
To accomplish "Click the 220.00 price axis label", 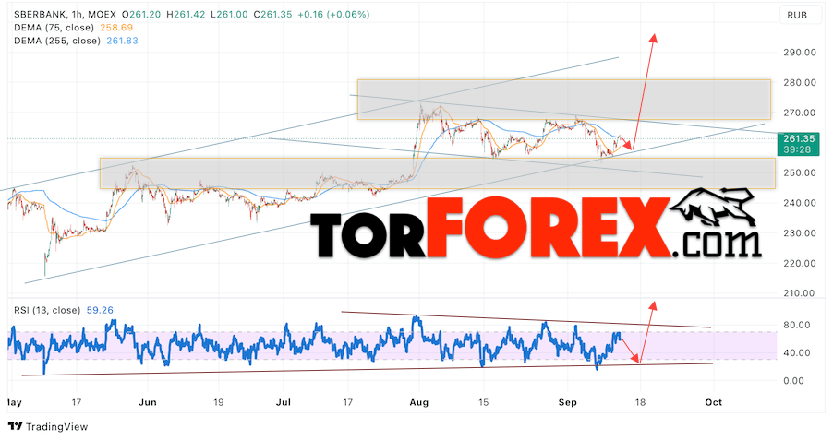I will (800, 263).
